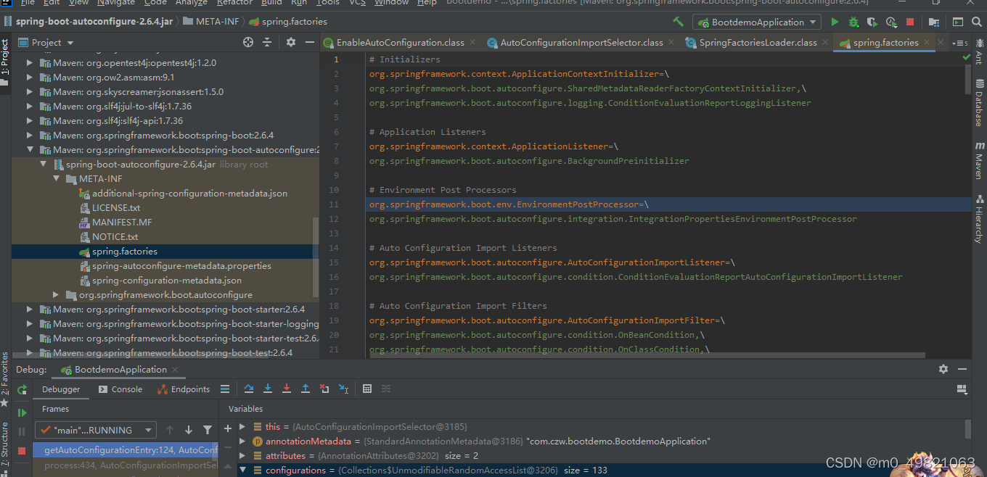Click the Profiler run icon in top toolbar
The image size is (987, 477).
coord(891,22)
